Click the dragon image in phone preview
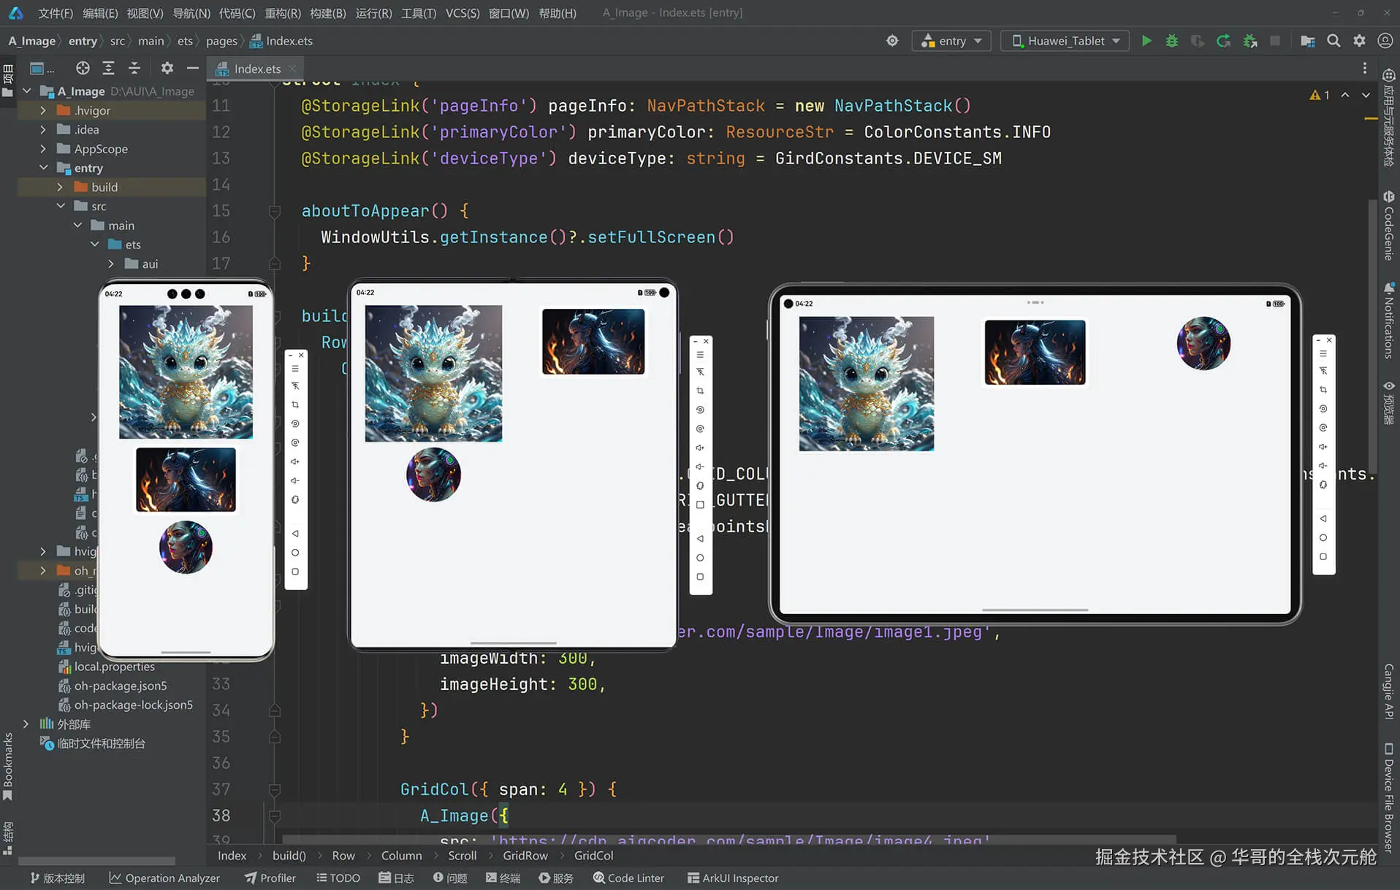This screenshot has width=1400, height=890. (186, 372)
